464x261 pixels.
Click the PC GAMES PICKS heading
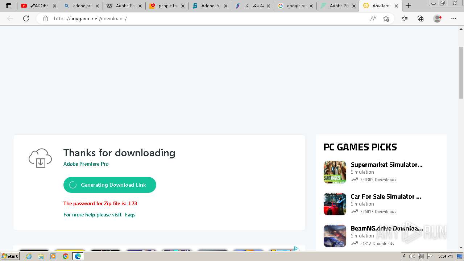point(360,147)
